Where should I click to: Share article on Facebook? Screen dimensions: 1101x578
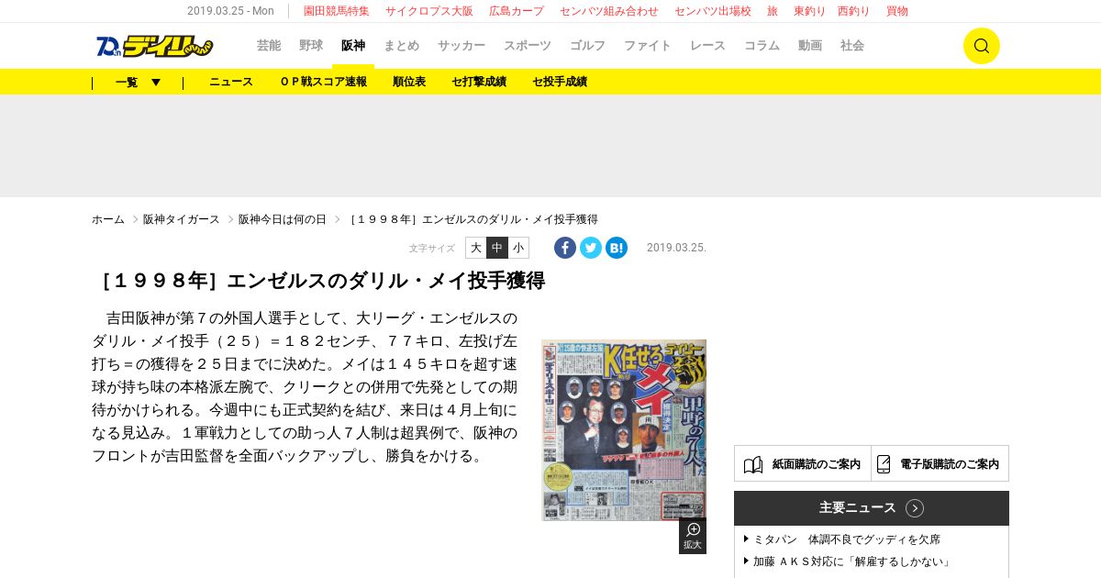click(565, 248)
